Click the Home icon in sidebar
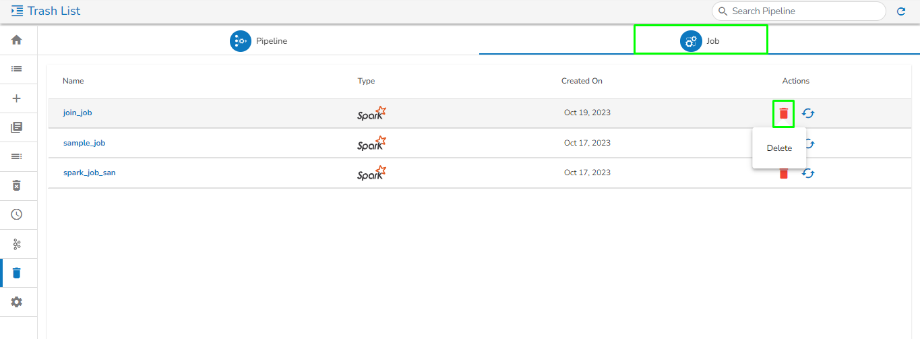This screenshot has height=339, width=920. pyautogui.click(x=17, y=40)
